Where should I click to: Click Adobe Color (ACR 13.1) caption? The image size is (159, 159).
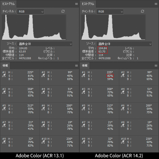tap(40, 156)
